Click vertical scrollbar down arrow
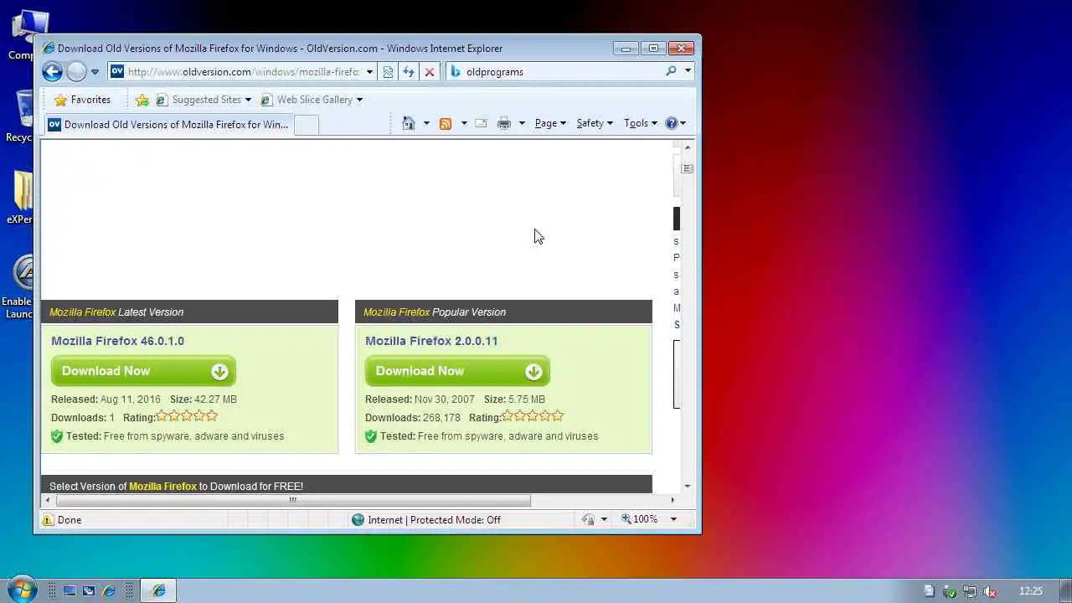 point(688,487)
